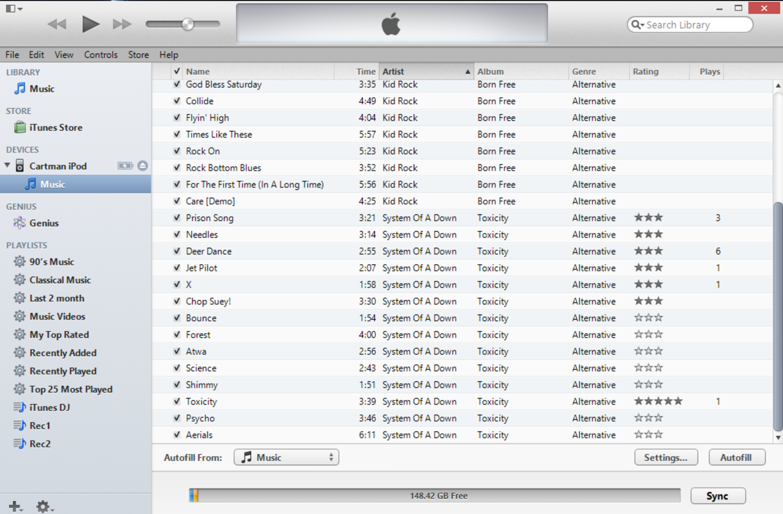Screen dimensions: 783x514
Task: Click the Genius atom icon
Action: pos(20,223)
